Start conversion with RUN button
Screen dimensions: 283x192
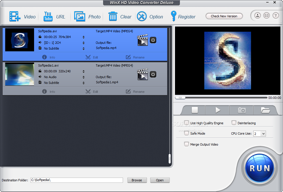coord(260,168)
